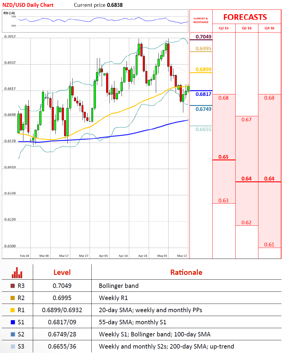285x353 pixels.
Task: Click the 0.6899 level label
Action: 204,70
